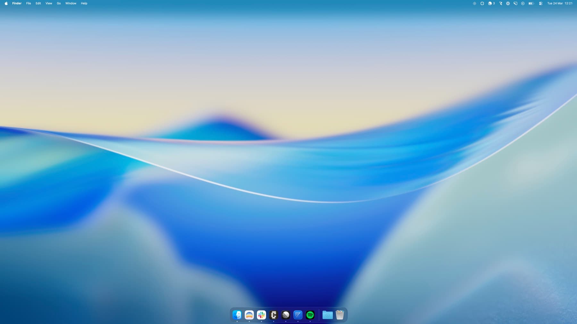577x324 pixels.
Task: Click the screenshot-style square icon in the menu bar
Action: click(482, 3)
